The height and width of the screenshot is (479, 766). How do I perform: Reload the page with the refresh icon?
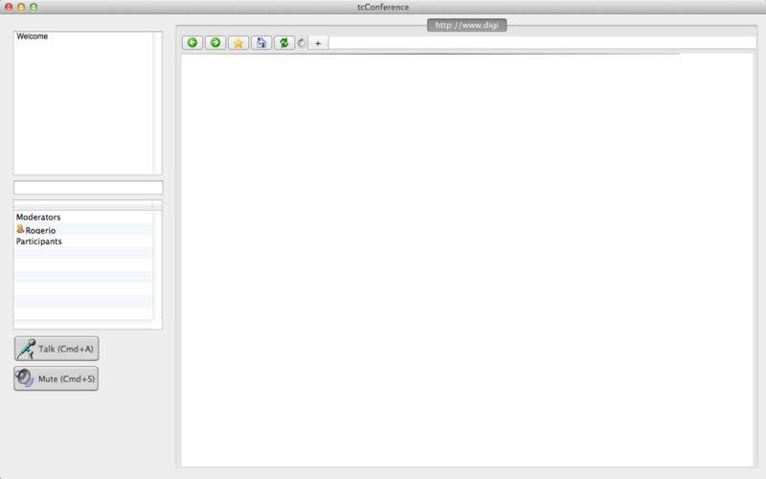coord(283,43)
